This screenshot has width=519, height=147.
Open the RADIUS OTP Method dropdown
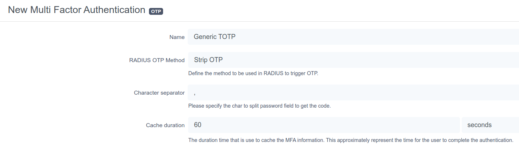point(353,60)
